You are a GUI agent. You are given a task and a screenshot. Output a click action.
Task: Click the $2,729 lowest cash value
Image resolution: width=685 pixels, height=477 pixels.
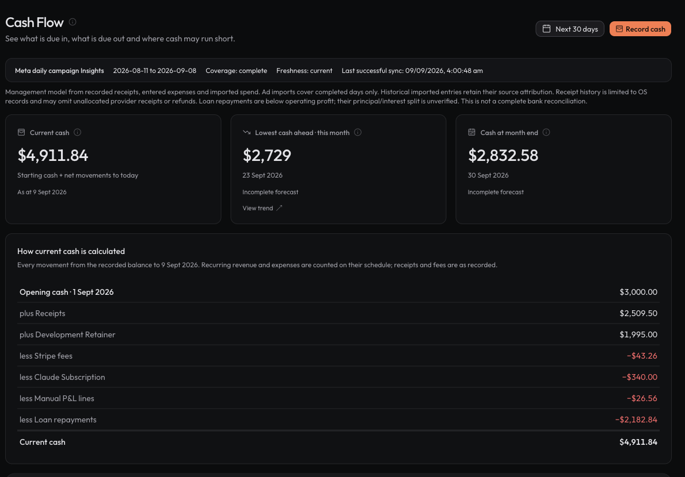click(x=267, y=155)
